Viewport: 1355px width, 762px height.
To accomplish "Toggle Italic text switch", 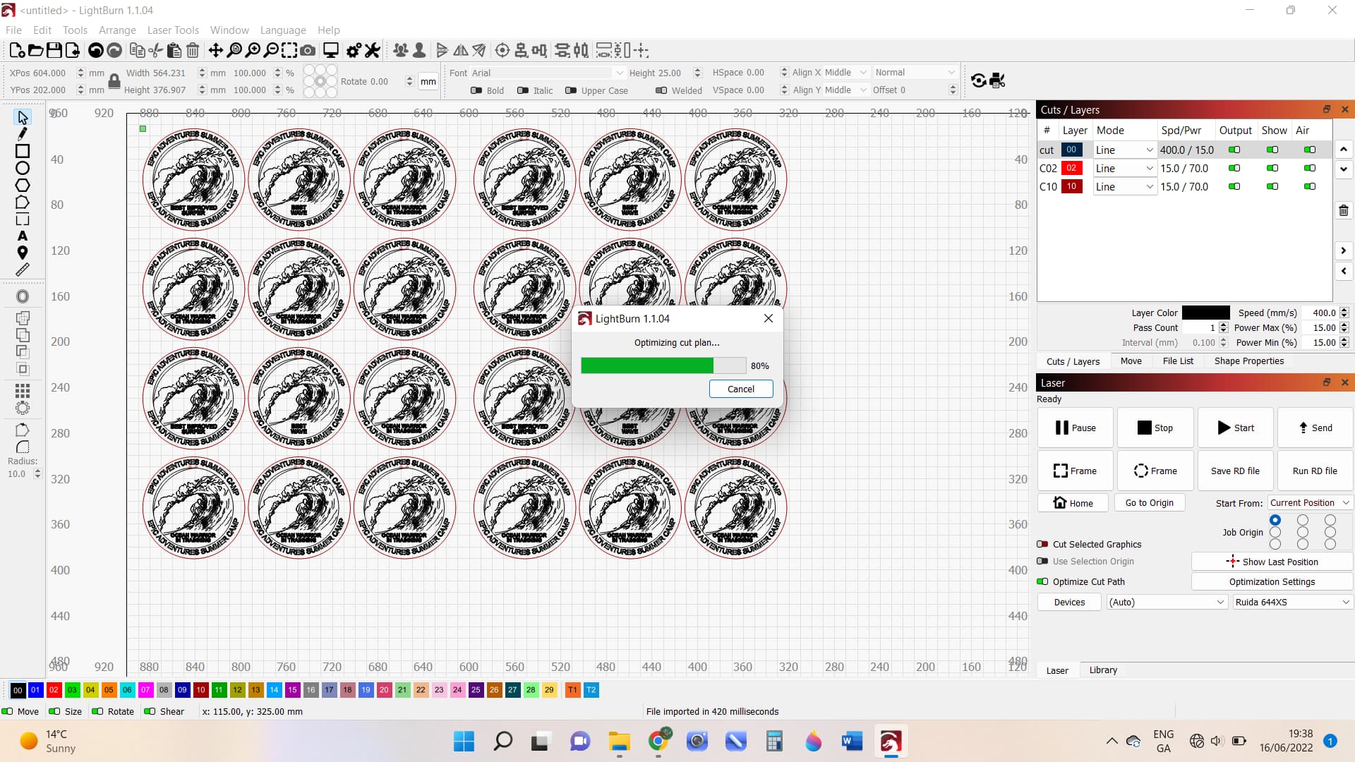I will (523, 90).
